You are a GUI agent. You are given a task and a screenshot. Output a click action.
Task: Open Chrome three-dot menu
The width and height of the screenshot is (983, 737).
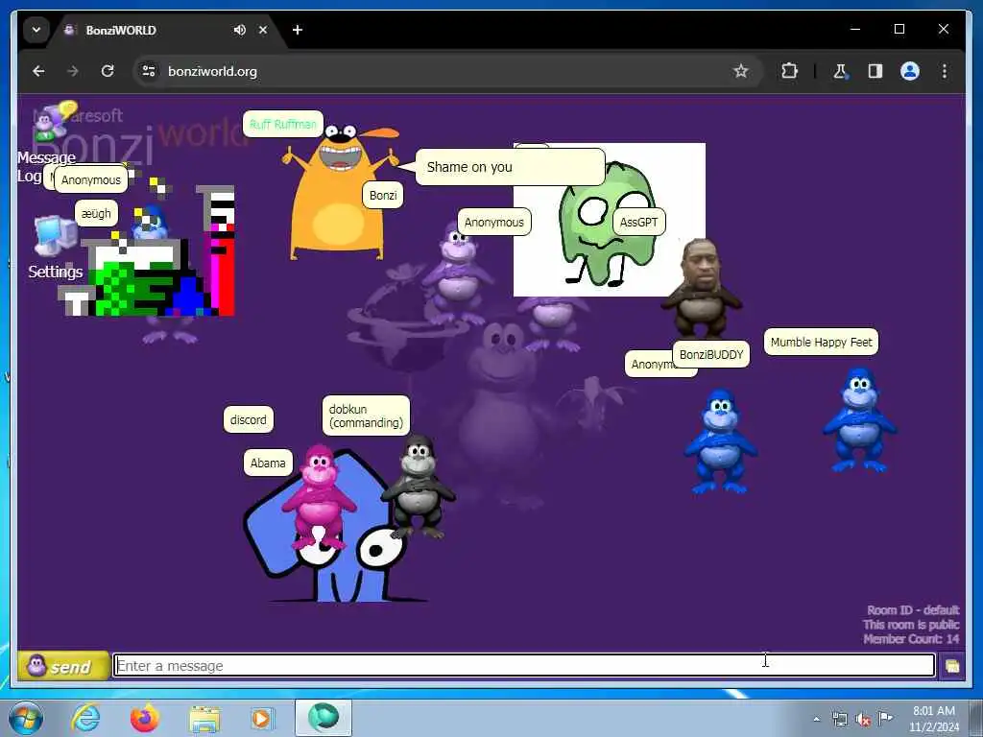[945, 71]
